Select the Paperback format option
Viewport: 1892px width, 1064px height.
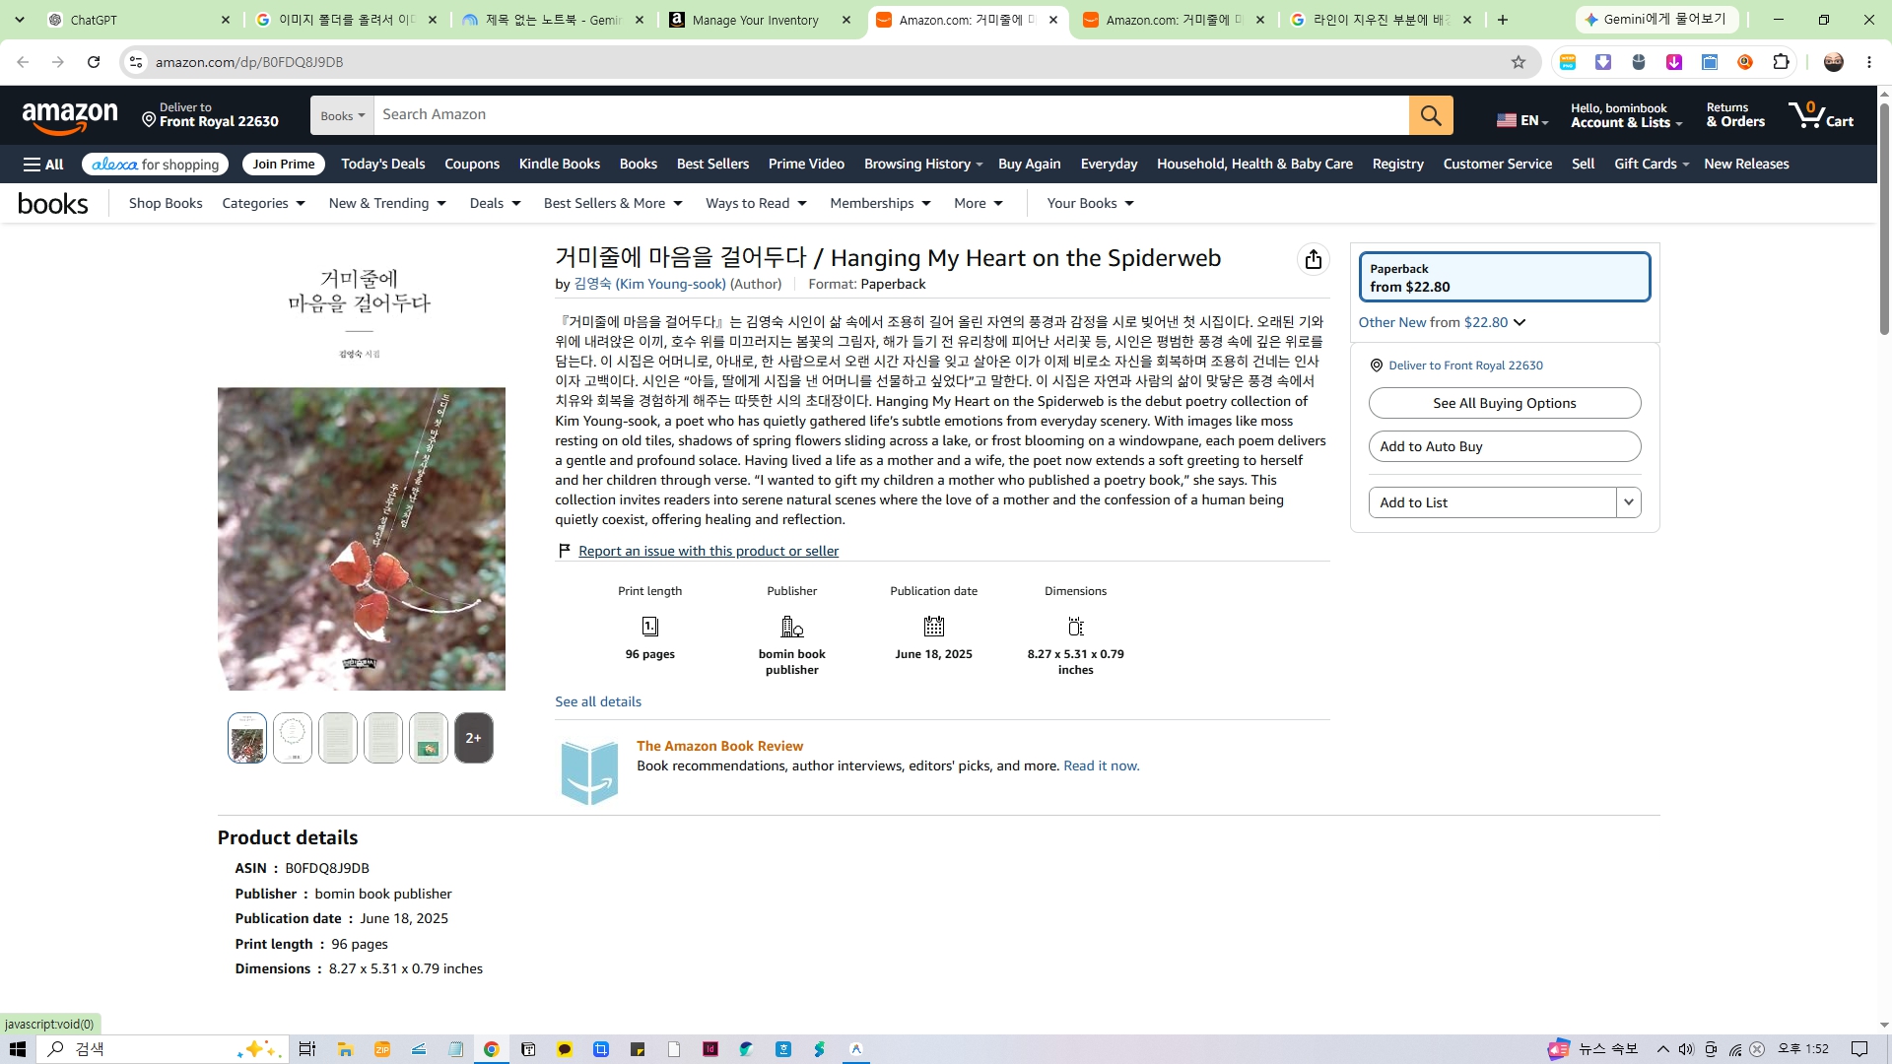(1505, 277)
